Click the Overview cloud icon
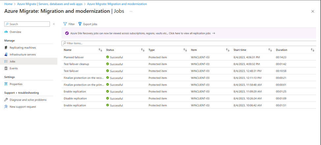Viewport: 321px width, 145px height. point(6,32)
